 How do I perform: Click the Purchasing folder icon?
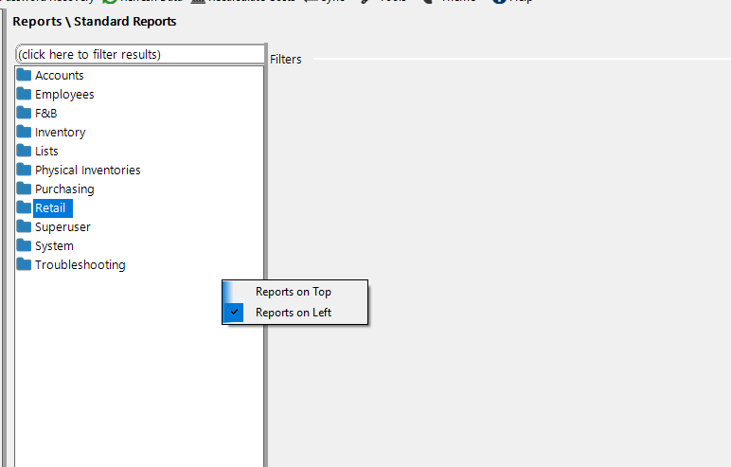tap(24, 189)
